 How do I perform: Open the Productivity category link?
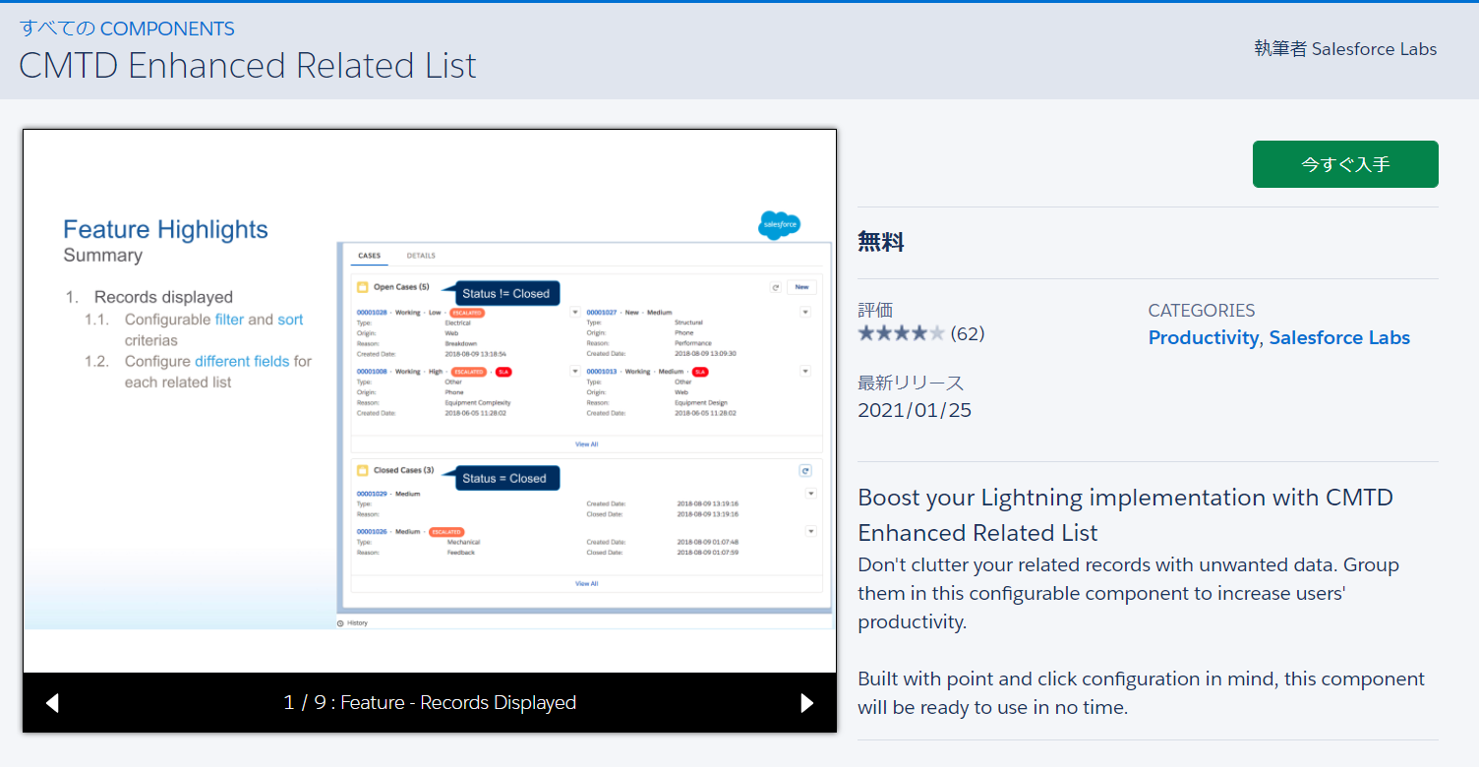(x=1203, y=337)
